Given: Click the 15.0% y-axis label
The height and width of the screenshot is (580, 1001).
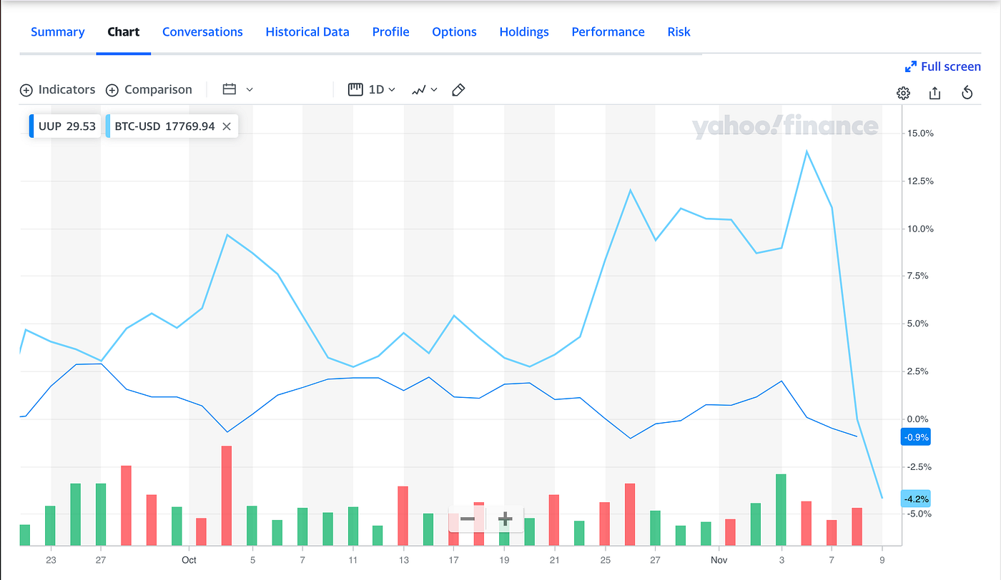Looking at the screenshot, I should coord(919,134).
